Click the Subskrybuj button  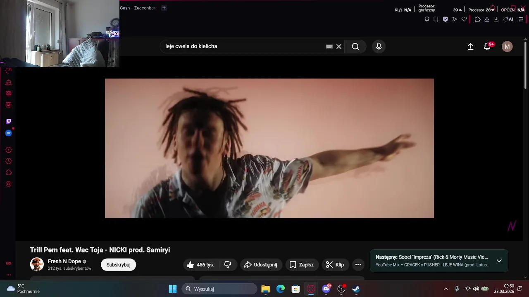click(118, 265)
